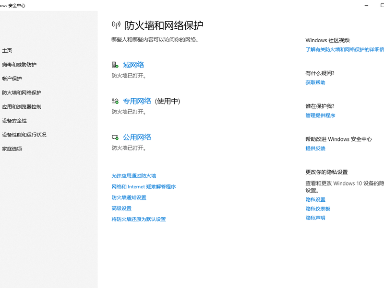Click 防火墙已打开 status under 专用网络
The image size is (384, 288).
(x=129, y=112)
